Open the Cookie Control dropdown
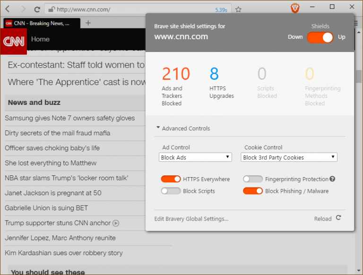This screenshot has width=363, height=275. 289,157
